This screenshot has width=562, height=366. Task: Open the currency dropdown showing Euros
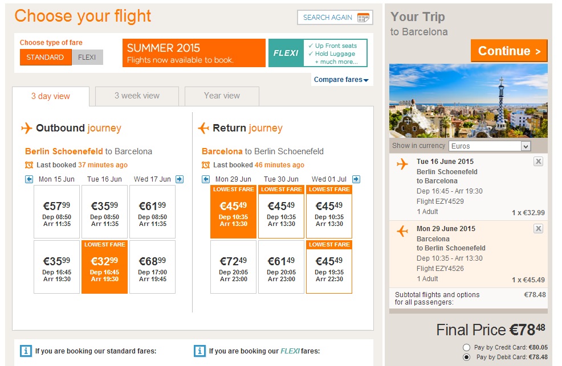490,146
